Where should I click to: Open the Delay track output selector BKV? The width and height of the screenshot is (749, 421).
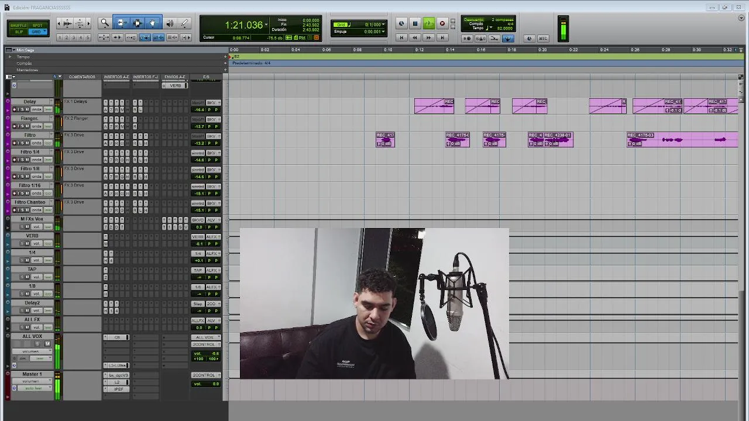click(x=212, y=103)
